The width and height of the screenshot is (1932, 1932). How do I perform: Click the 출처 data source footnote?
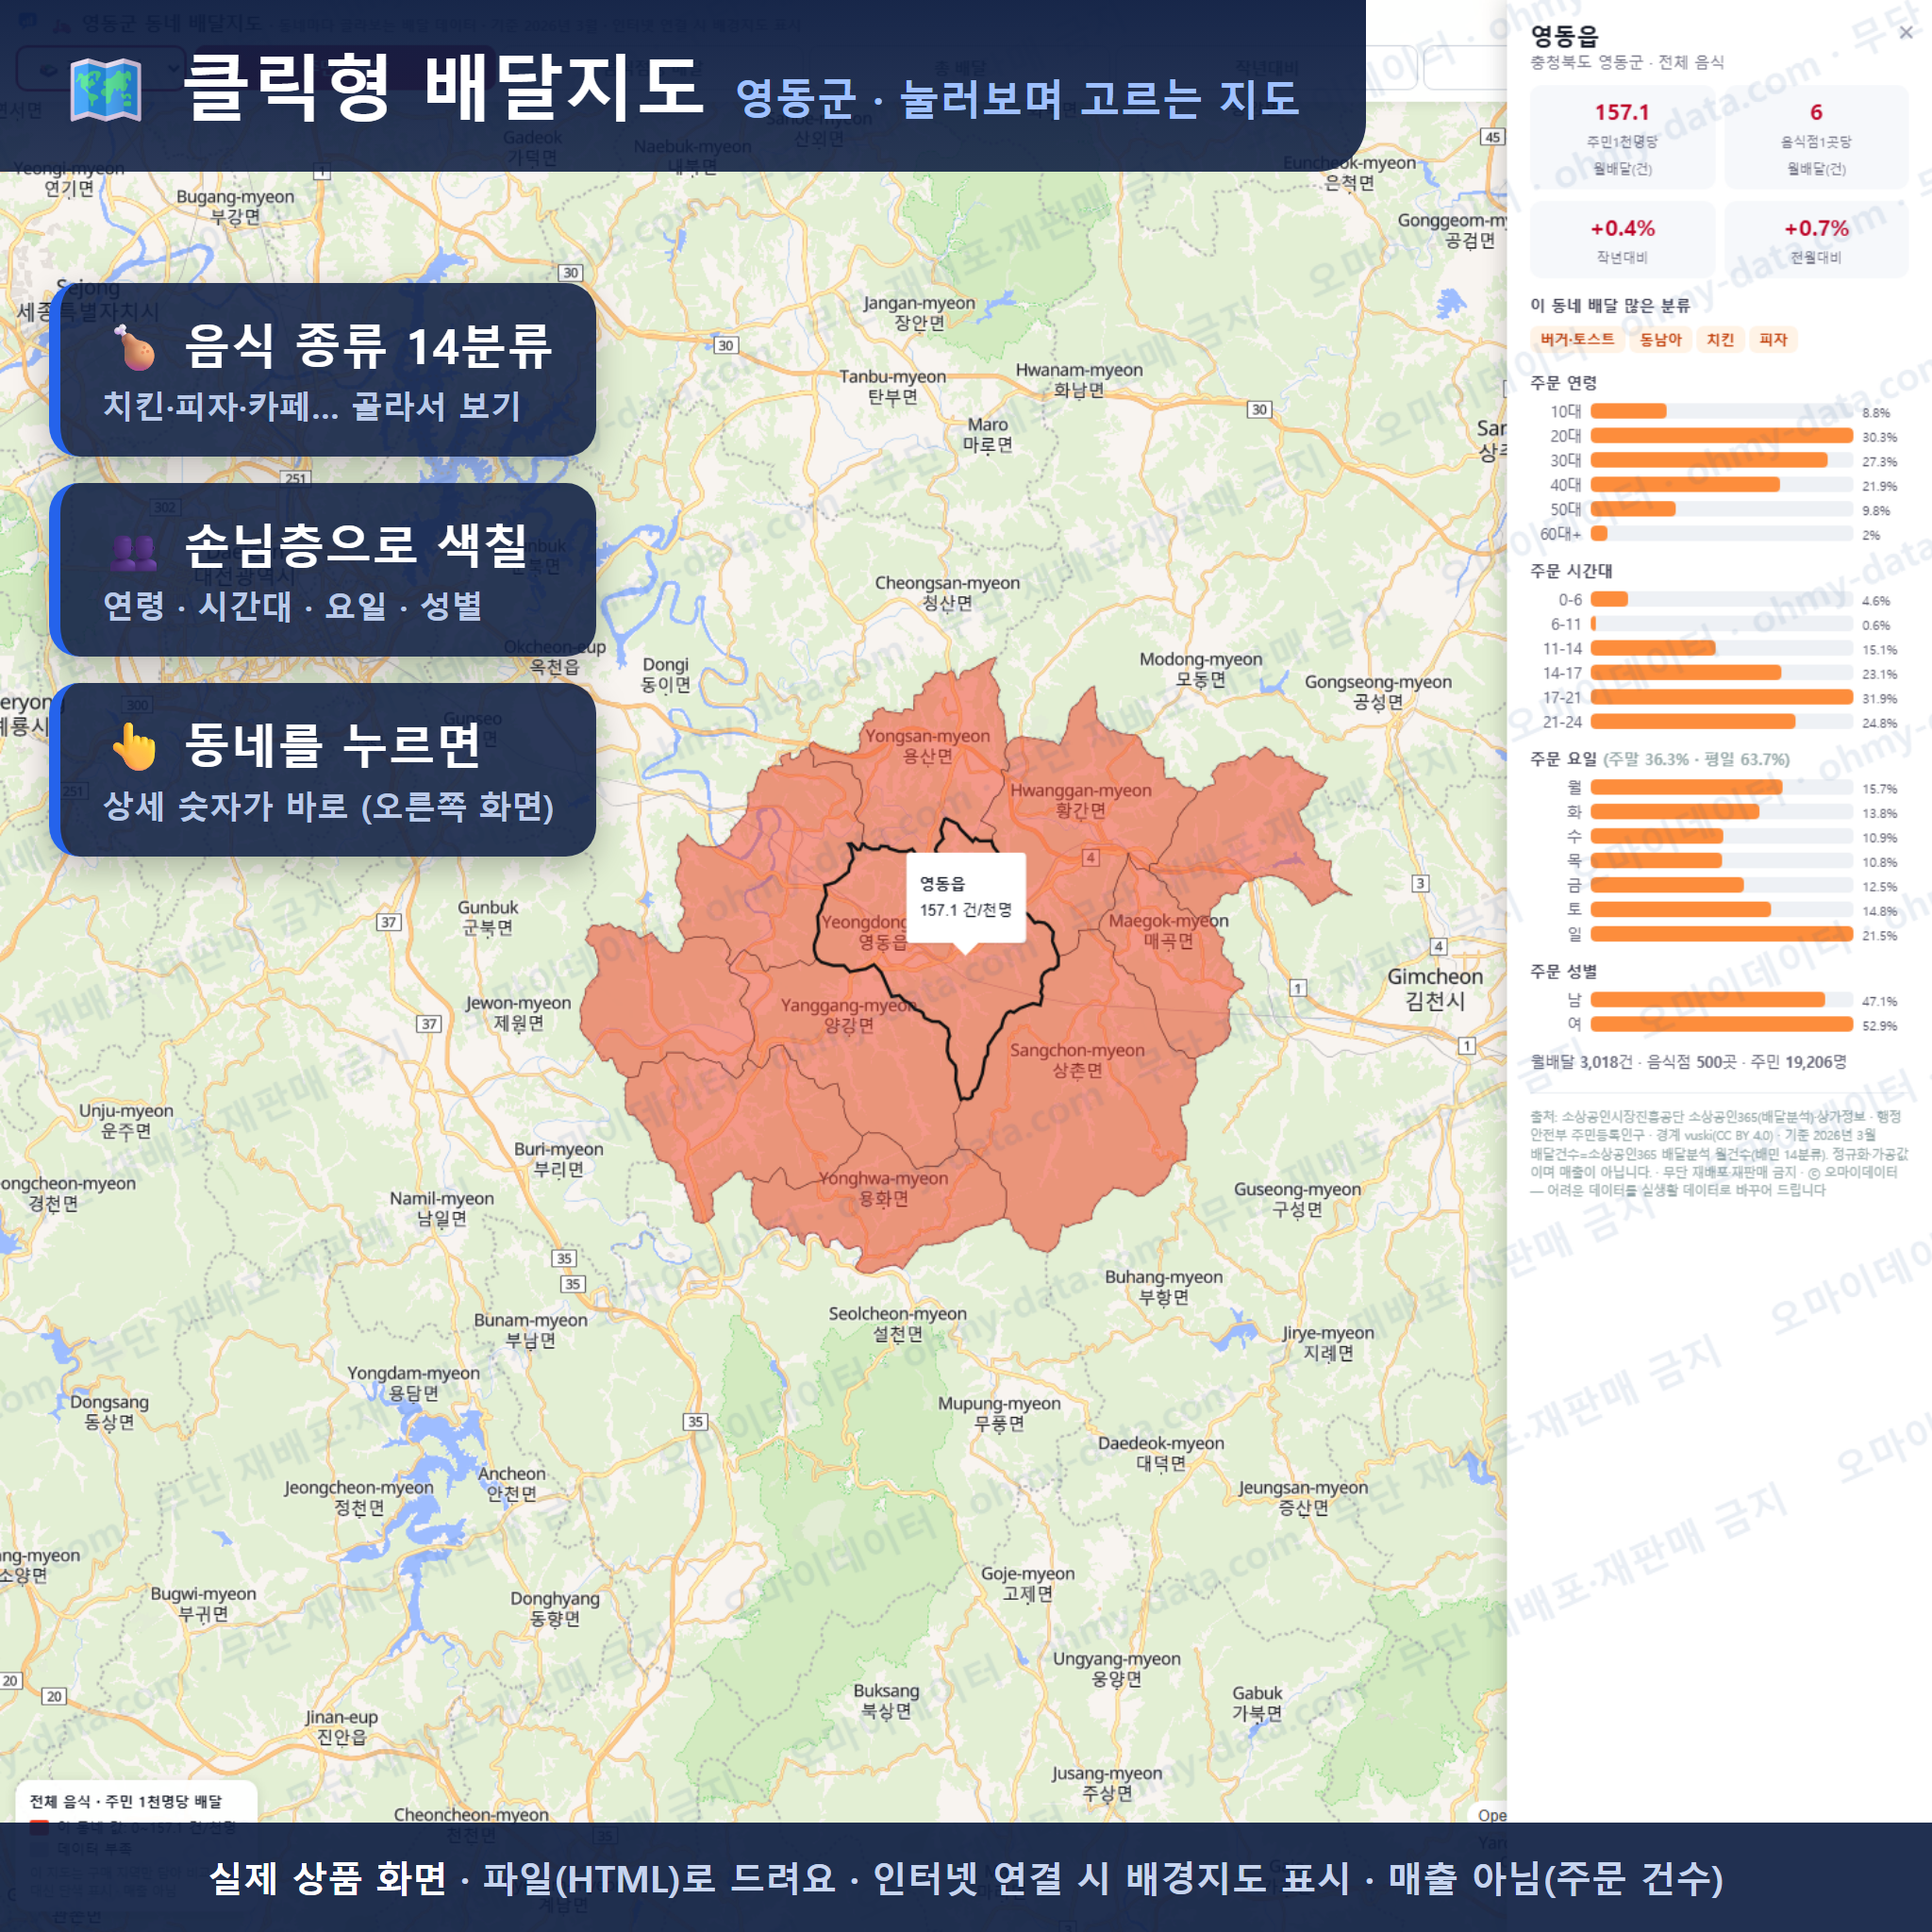click(1718, 1153)
